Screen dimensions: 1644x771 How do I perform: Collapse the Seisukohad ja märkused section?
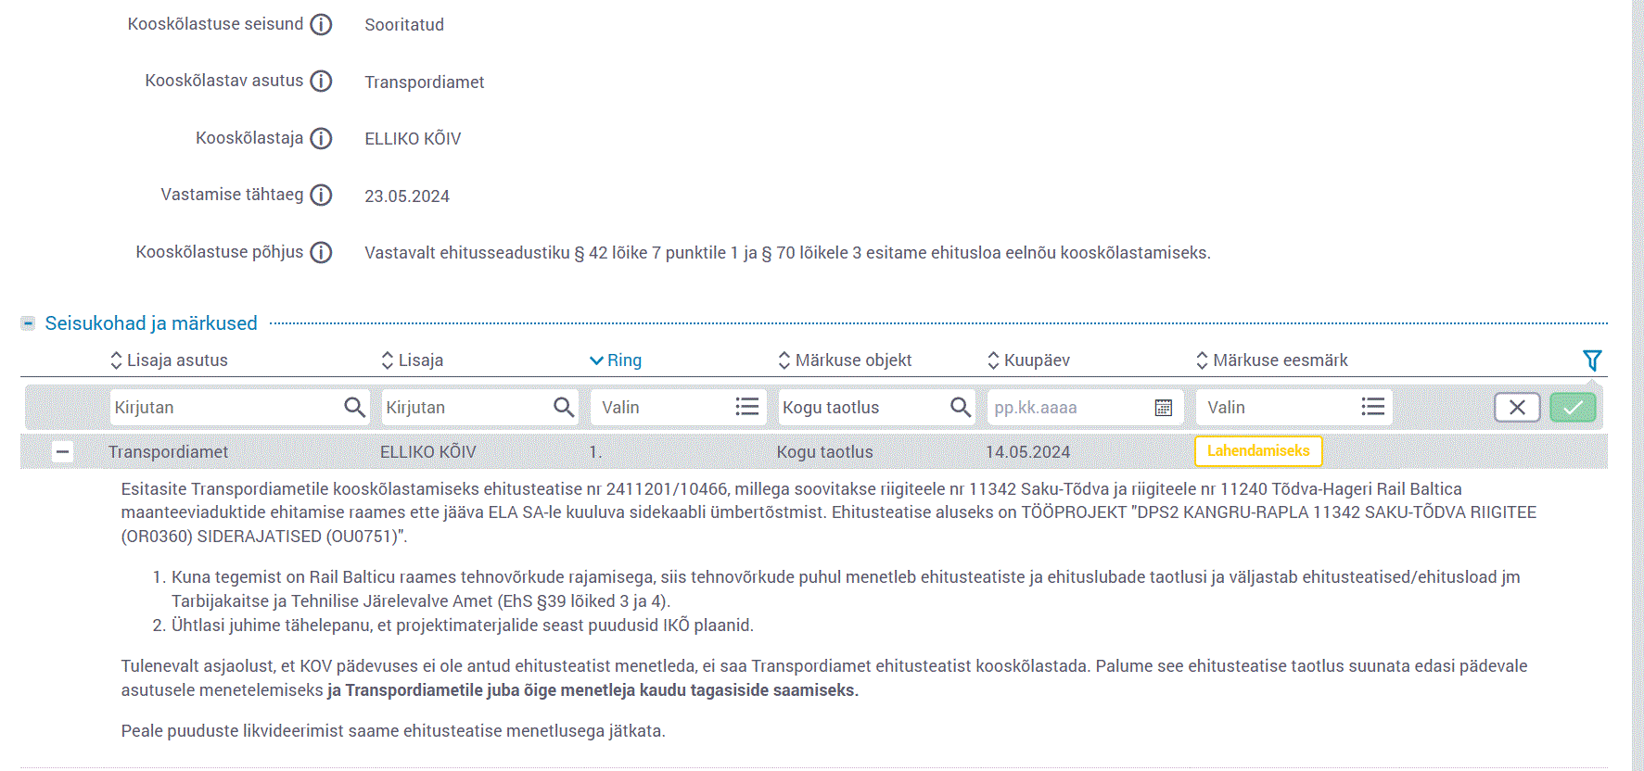tap(28, 323)
